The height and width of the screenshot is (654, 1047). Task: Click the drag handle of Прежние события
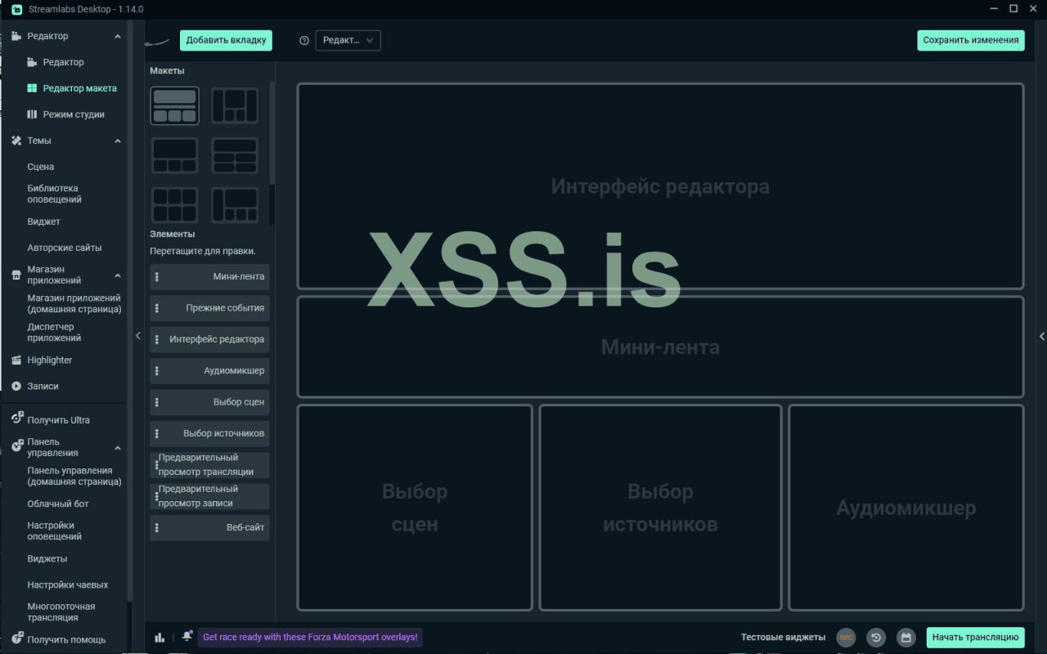tap(157, 308)
